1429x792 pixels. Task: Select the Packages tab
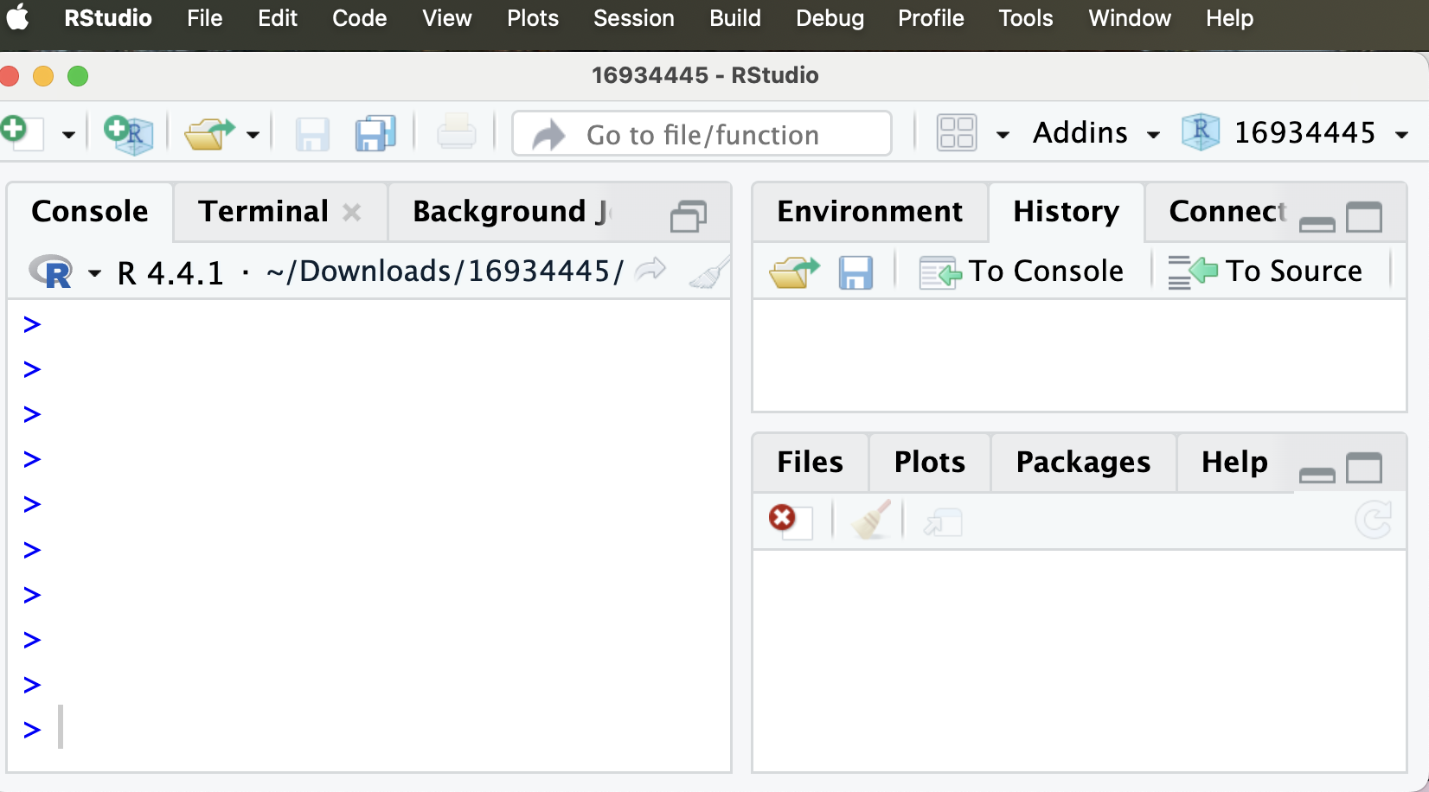tap(1082, 462)
